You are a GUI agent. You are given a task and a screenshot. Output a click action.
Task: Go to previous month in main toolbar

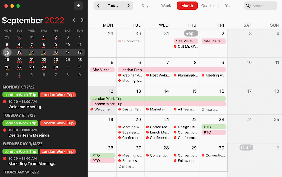coord(98,6)
